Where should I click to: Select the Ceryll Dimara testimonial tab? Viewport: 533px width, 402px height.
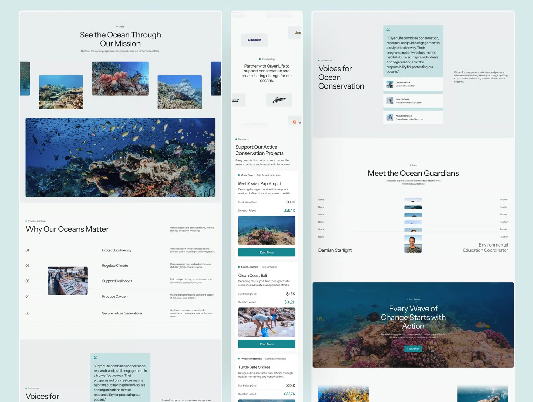click(x=413, y=84)
